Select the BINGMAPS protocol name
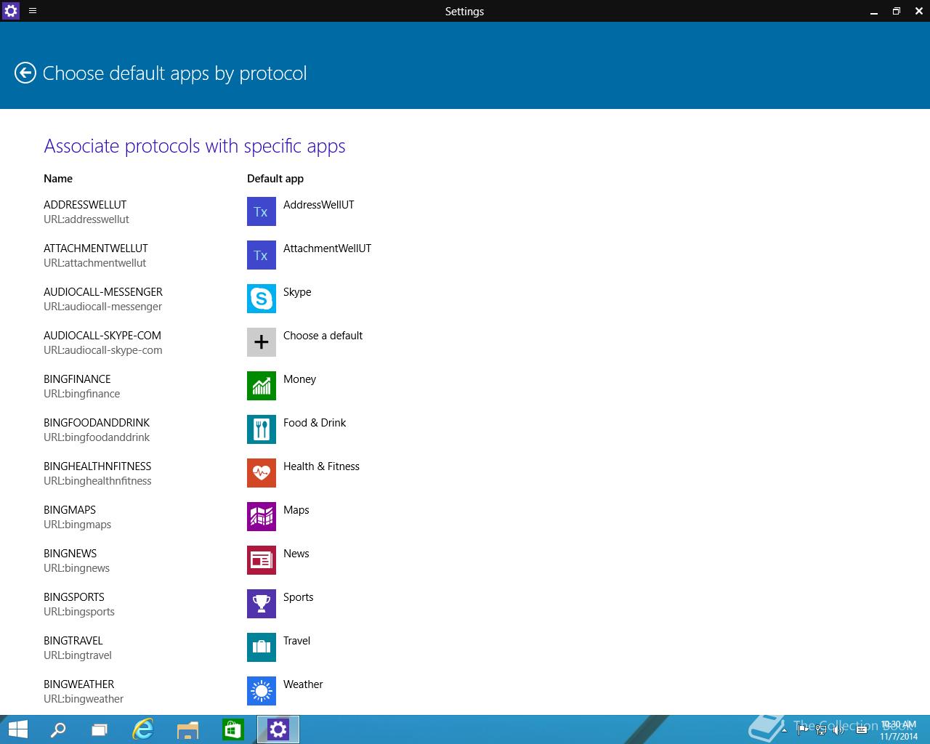930x744 pixels. [70, 510]
